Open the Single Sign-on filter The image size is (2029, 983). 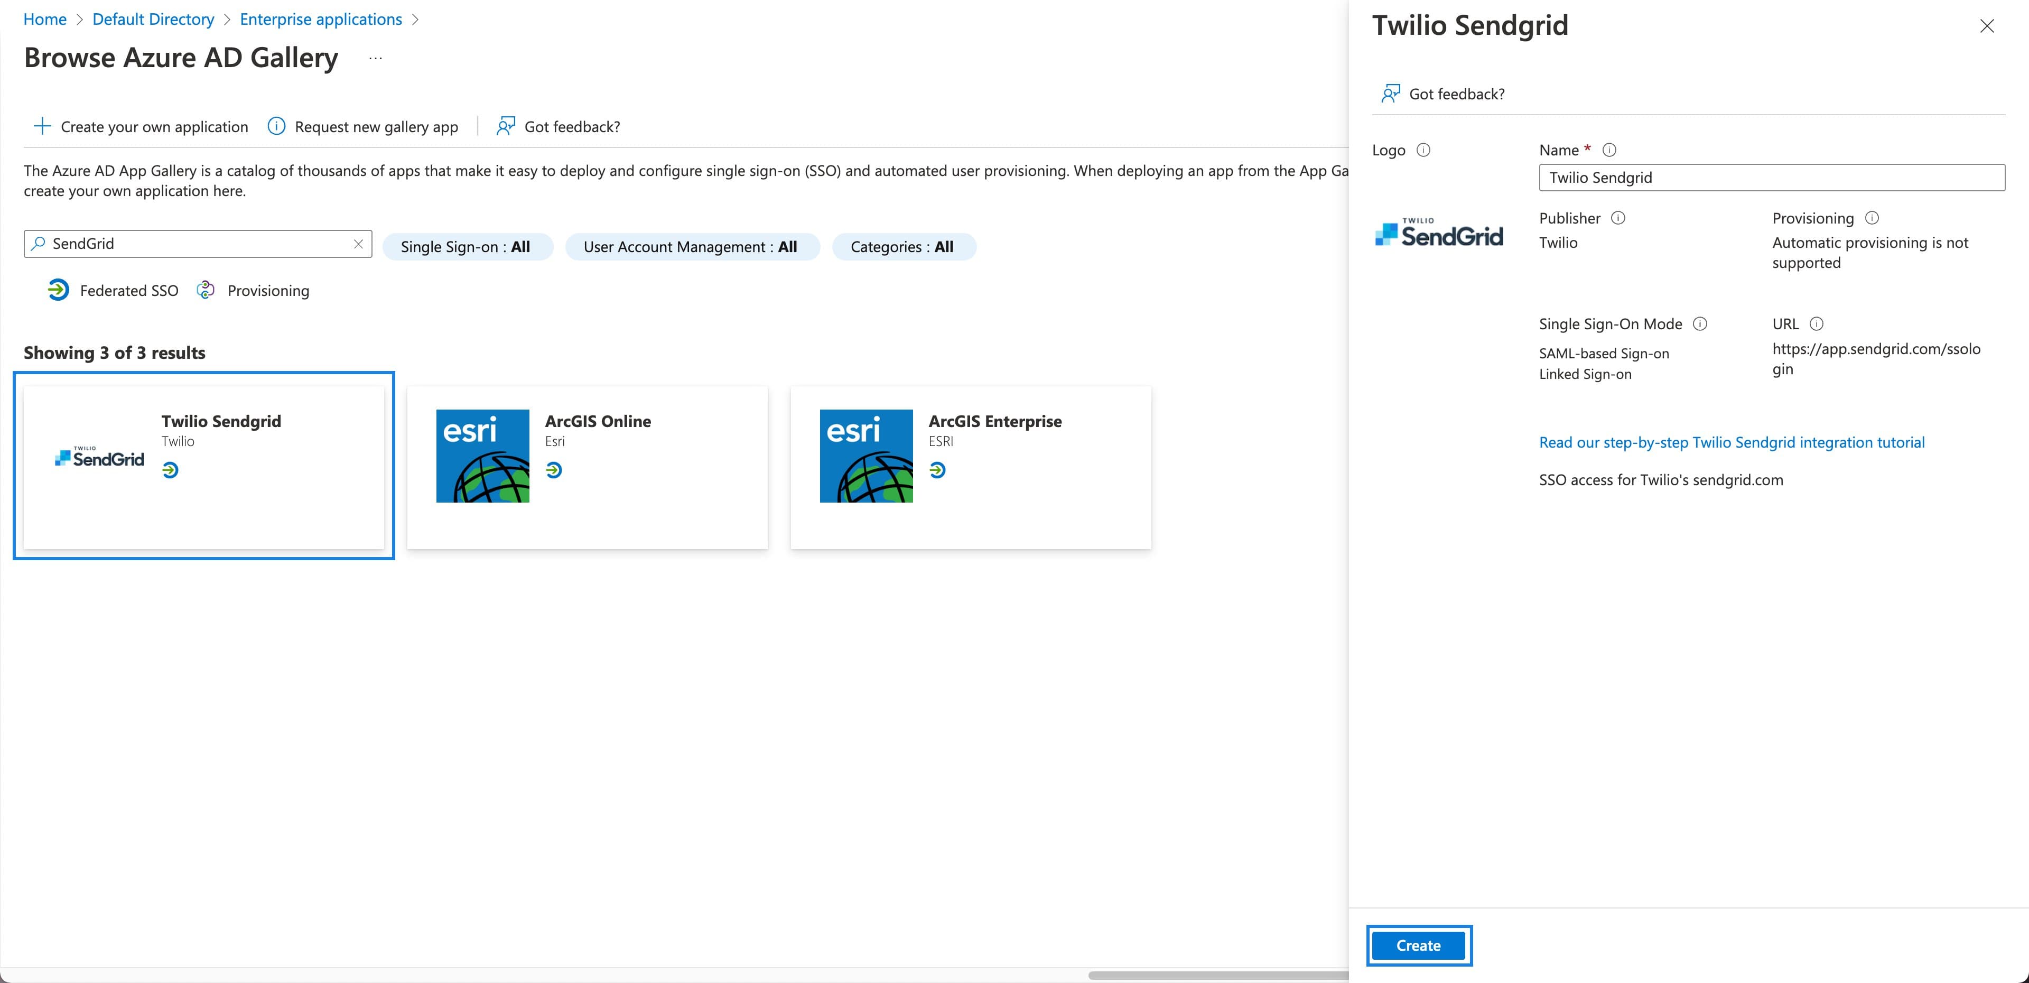pos(467,246)
